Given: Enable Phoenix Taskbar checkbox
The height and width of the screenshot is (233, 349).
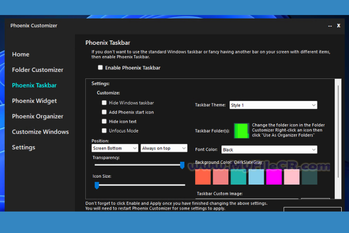Looking at the screenshot, I should click(100, 67).
